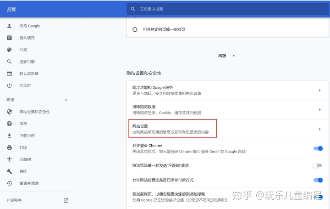Open 清除浏览数据 row
Screen dimensions: 330x209
227,110
